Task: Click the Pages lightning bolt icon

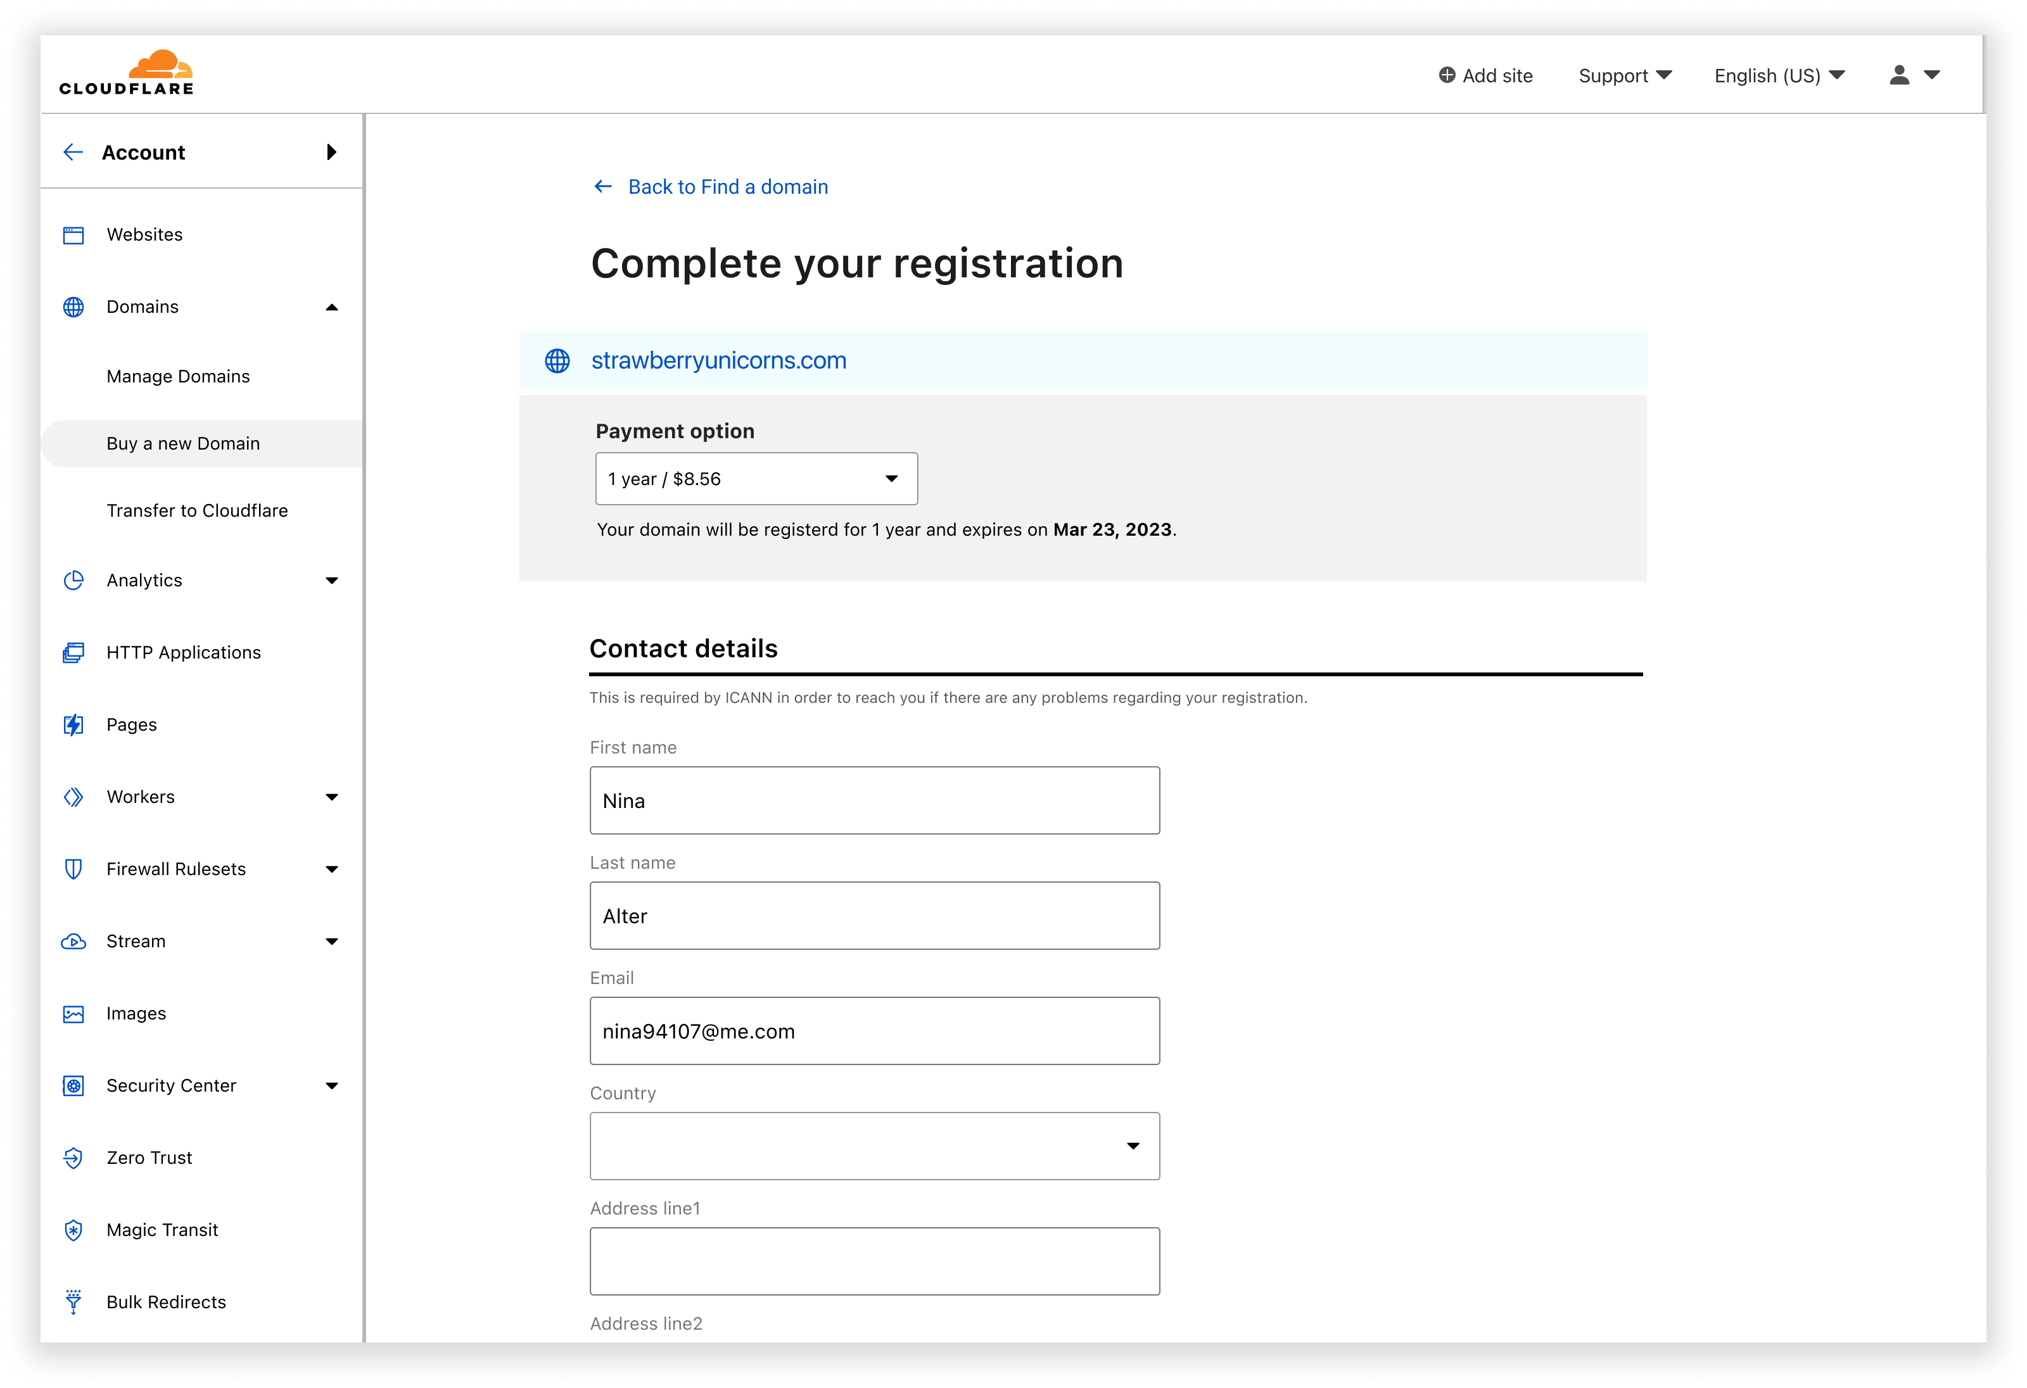Action: pyautogui.click(x=73, y=724)
